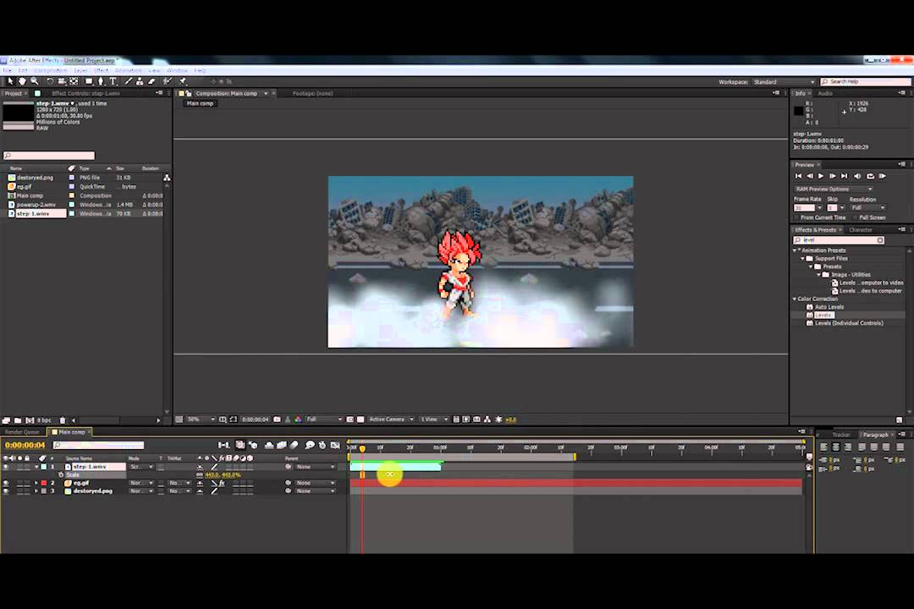Select the Selection arrow tool
The image size is (914, 609).
(10, 81)
